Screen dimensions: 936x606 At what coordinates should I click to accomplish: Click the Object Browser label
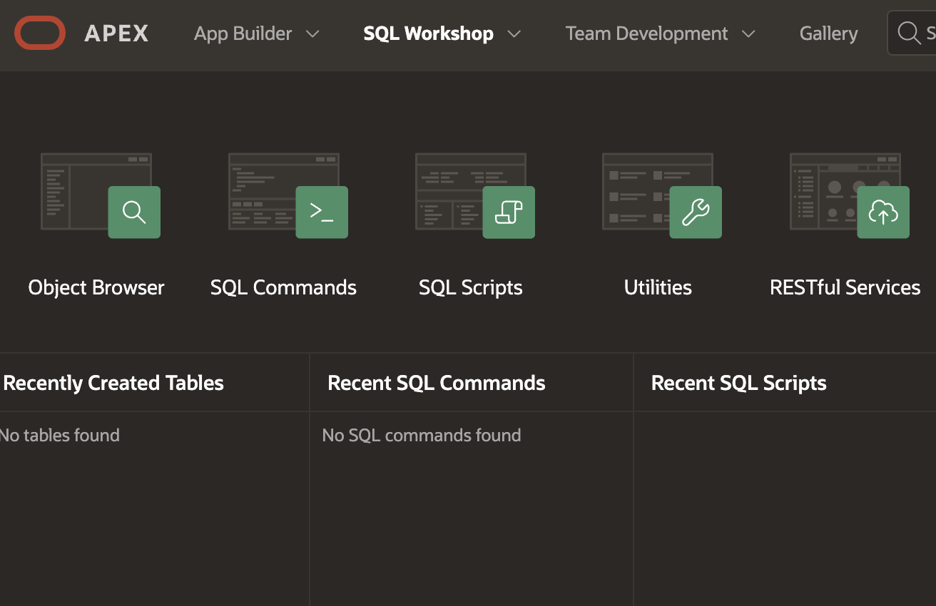96,287
